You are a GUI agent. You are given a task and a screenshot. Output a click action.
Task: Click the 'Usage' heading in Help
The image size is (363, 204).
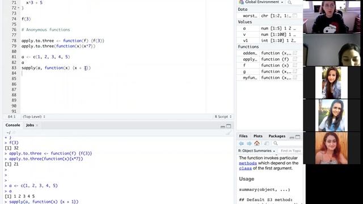(x=247, y=179)
